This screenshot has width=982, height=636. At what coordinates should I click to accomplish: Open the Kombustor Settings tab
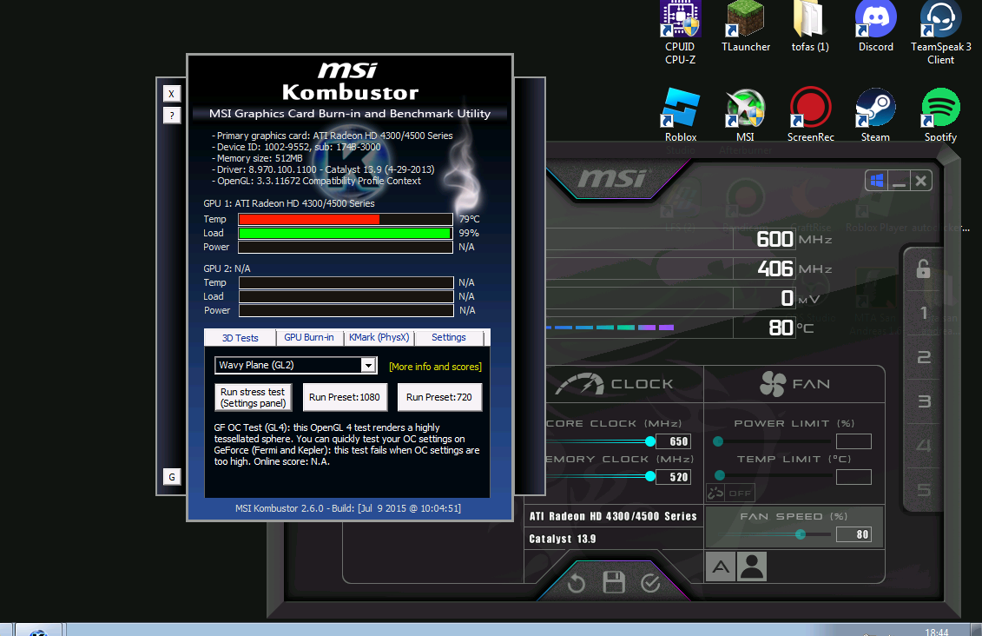point(448,337)
